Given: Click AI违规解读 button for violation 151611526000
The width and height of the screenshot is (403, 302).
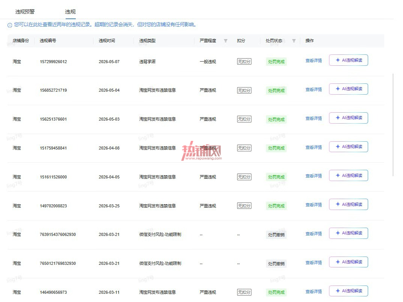Looking at the screenshot, I should [x=349, y=175].
